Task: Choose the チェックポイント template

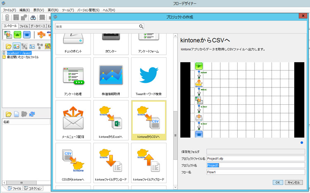Action: (x=73, y=44)
